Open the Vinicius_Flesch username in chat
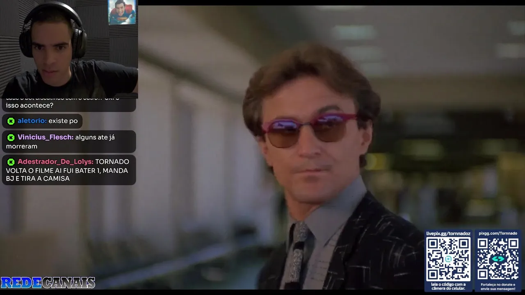Image resolution: width=525 pixels, height=295 pixels. click(x=46, y=137)
